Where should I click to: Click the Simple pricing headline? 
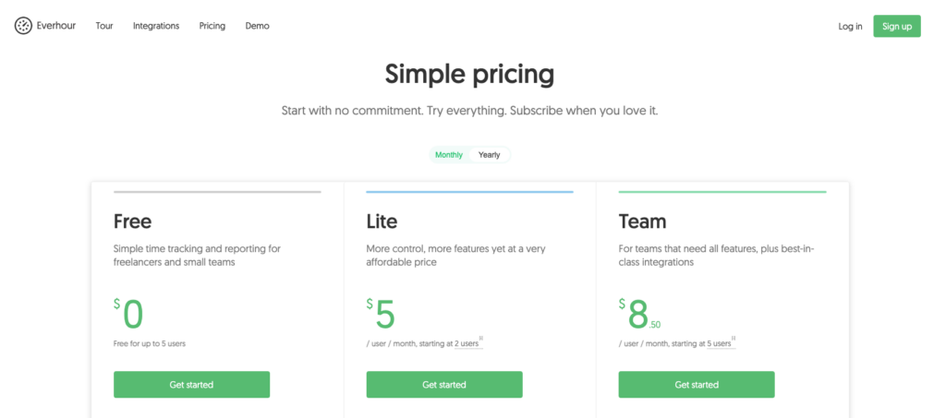tap(469, 74)
